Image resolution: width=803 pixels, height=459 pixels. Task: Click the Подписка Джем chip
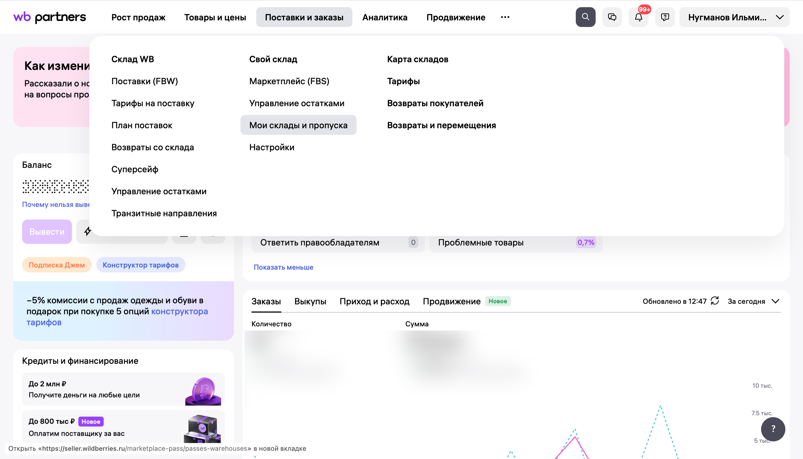pyautogui.click(x=57, y=265)
